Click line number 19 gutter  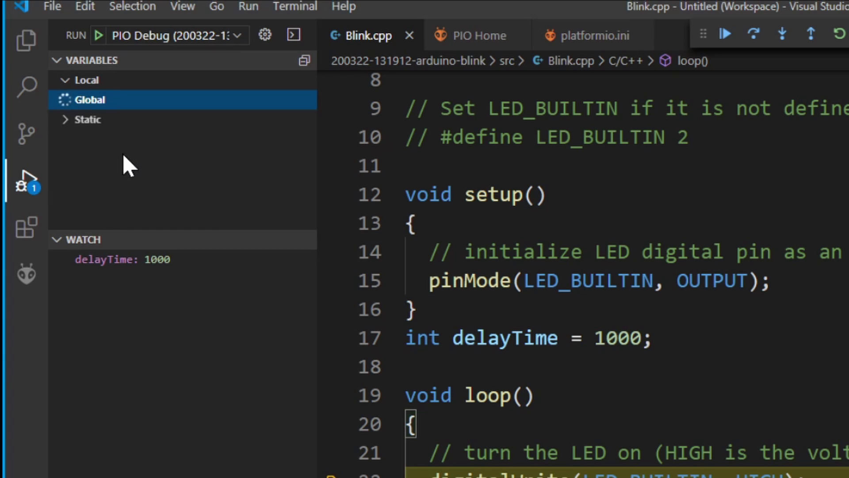370,395
